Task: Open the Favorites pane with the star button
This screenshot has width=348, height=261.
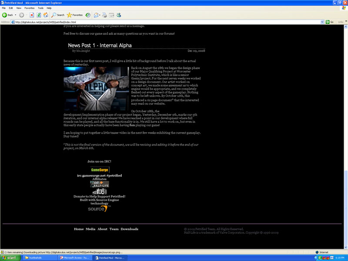Action: pyautogui.click(x=75, y=15)
